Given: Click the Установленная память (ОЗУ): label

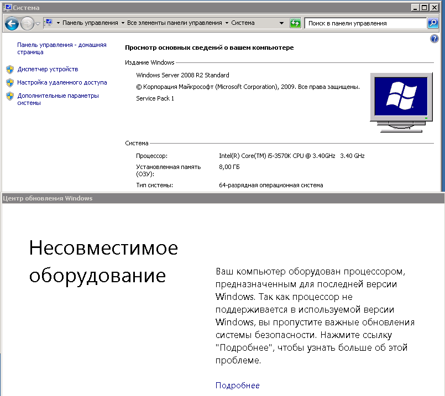Looking at the screenshot, I should 168,170.
